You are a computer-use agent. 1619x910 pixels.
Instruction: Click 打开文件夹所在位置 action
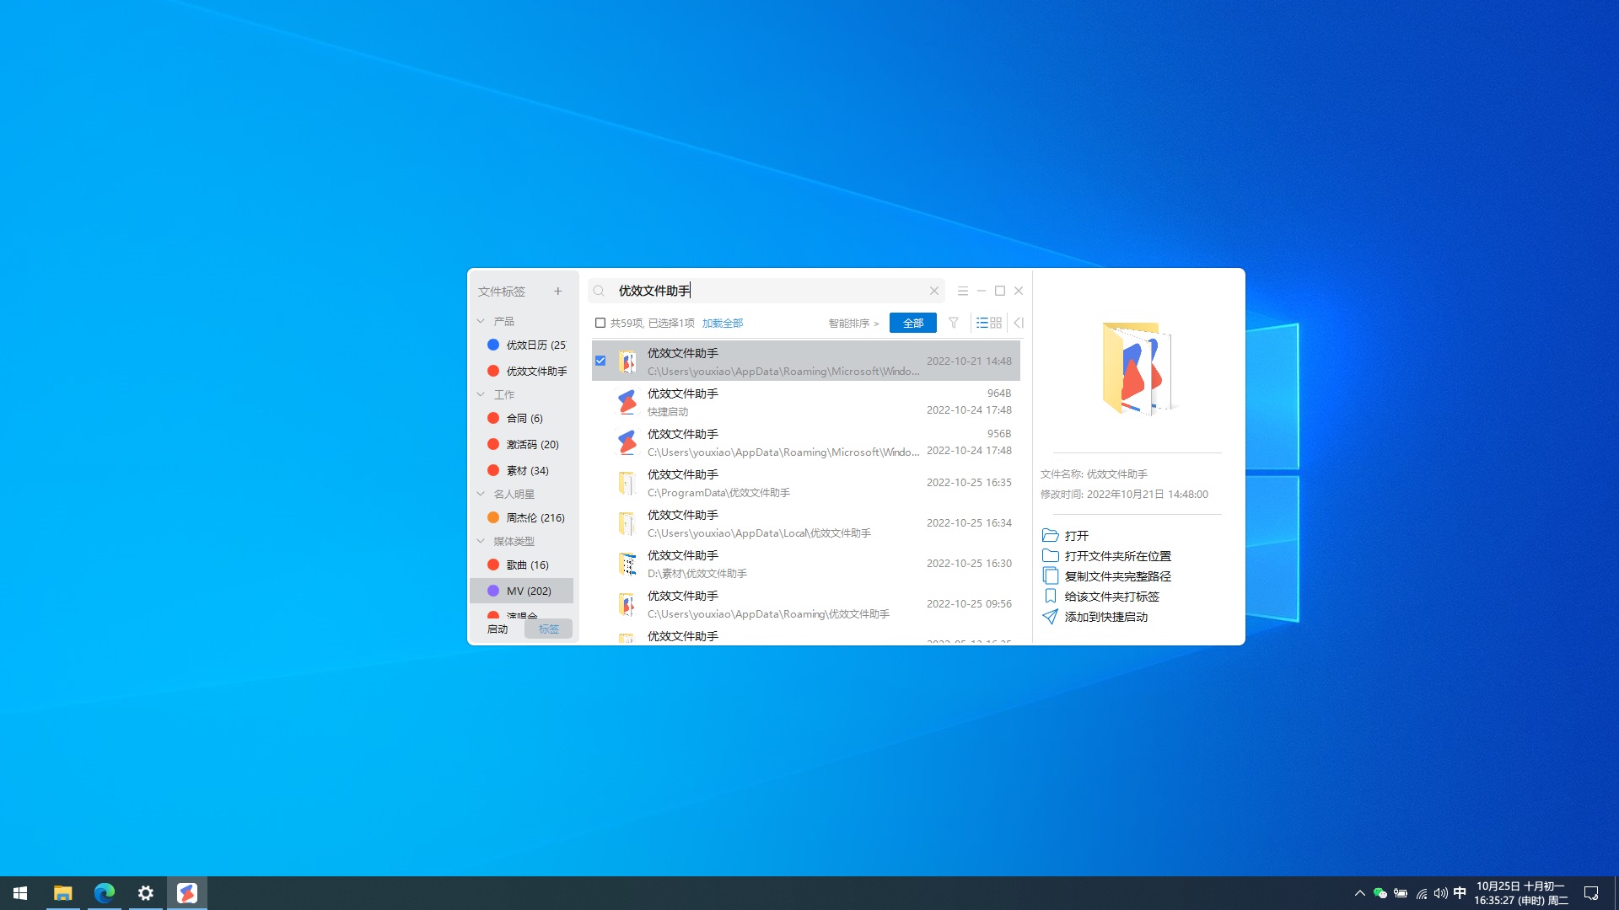tap(1117, 556)
